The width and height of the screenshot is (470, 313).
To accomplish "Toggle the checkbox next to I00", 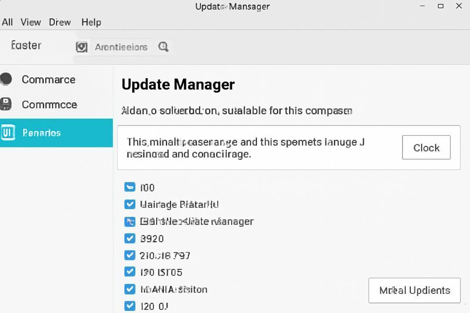I will (130, 187).
